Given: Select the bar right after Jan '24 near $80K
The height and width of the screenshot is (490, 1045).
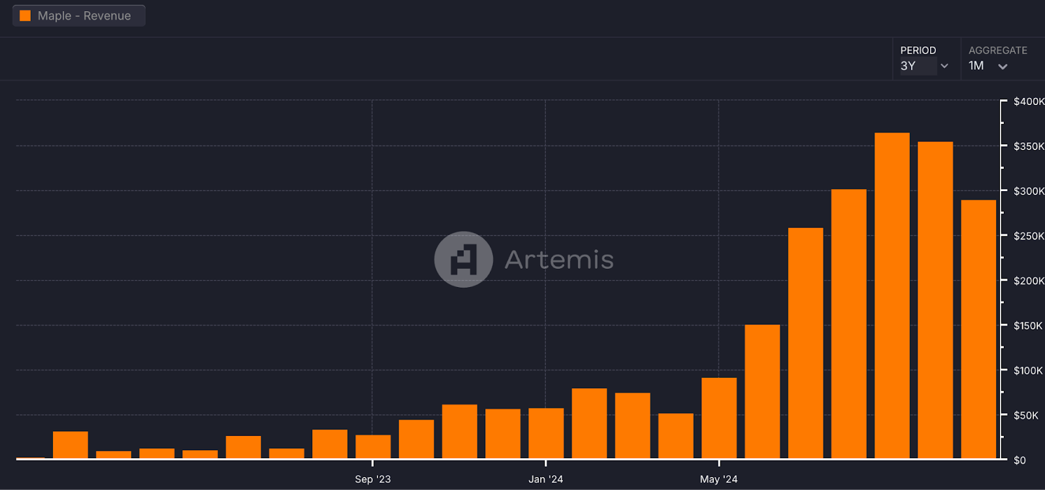Looking at the screenshot, I should (589, 423).
